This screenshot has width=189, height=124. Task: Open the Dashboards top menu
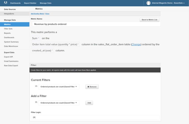tap(15, 3)
